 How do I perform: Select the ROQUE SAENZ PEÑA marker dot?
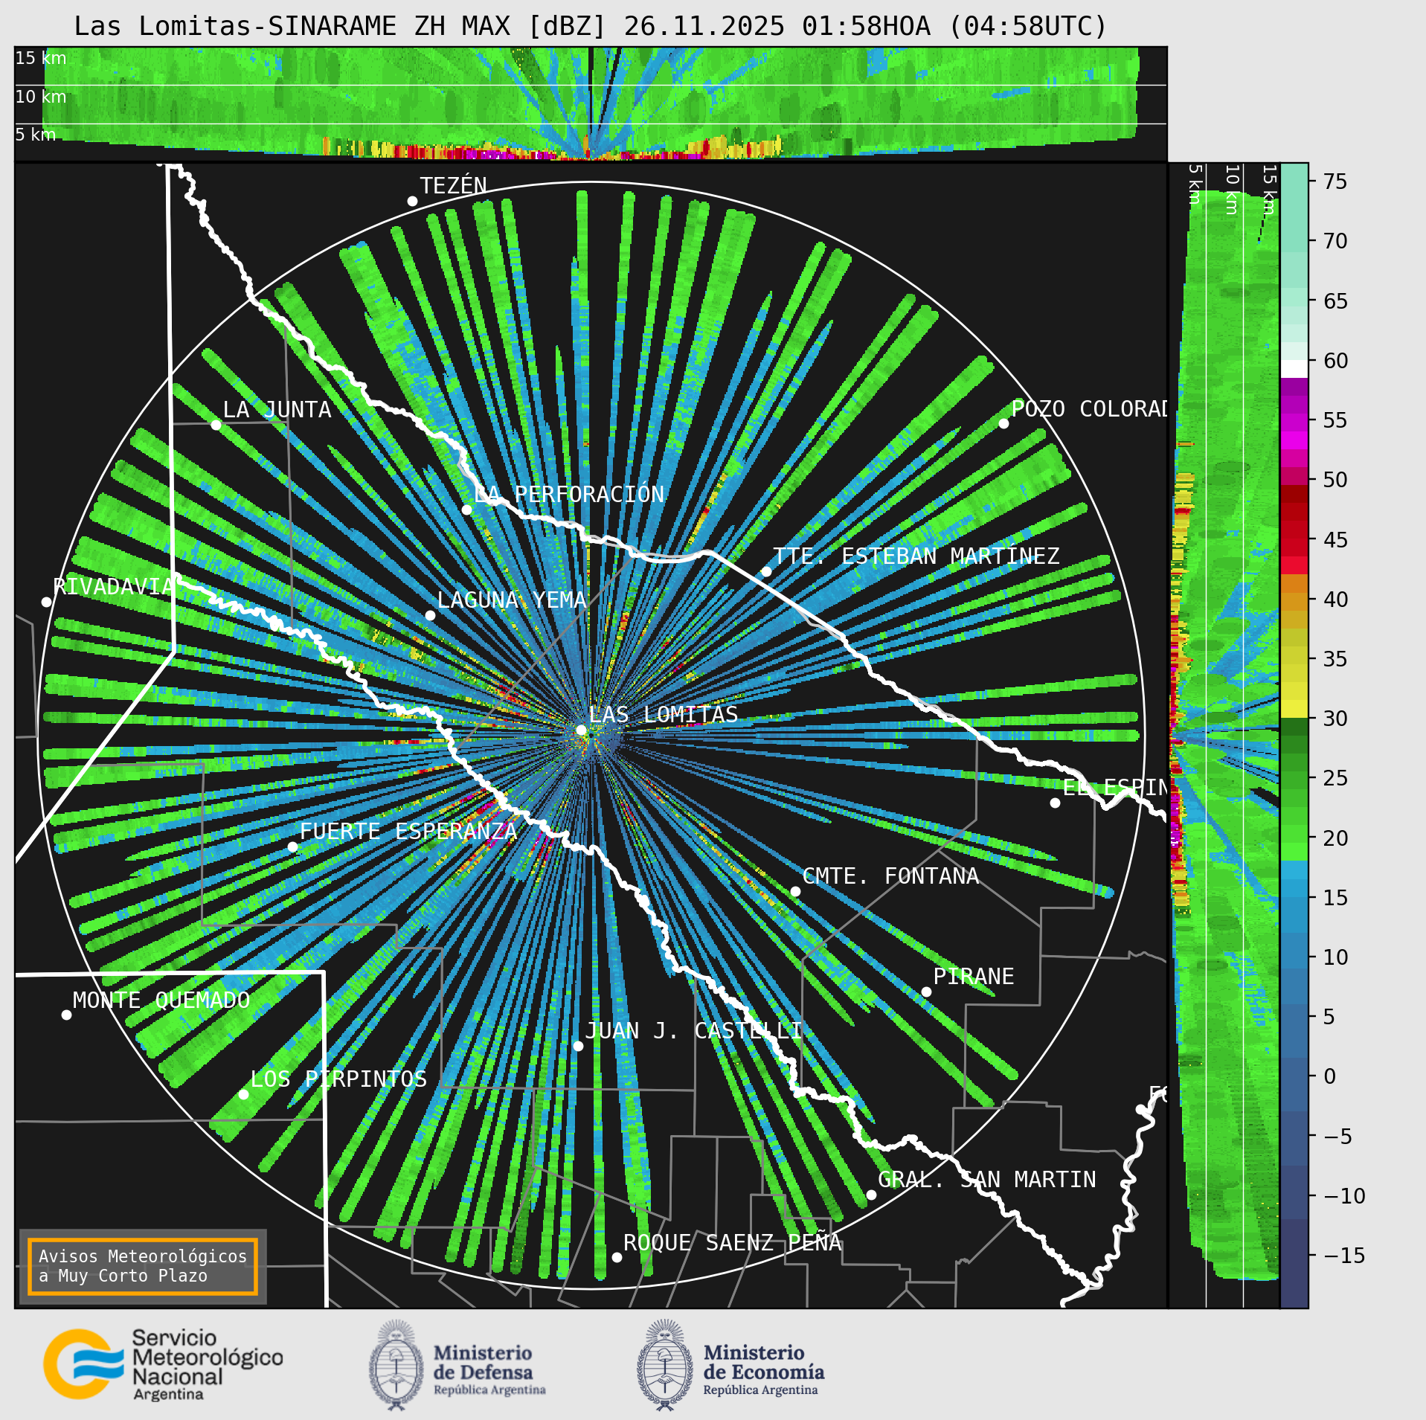pyautogui.click(x=617, y=1257)
